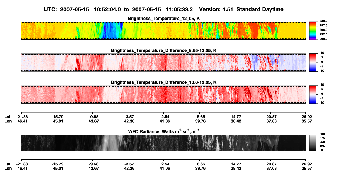Click "46.41" longitude on the axis above WFC panel

(x=22, y=121)
